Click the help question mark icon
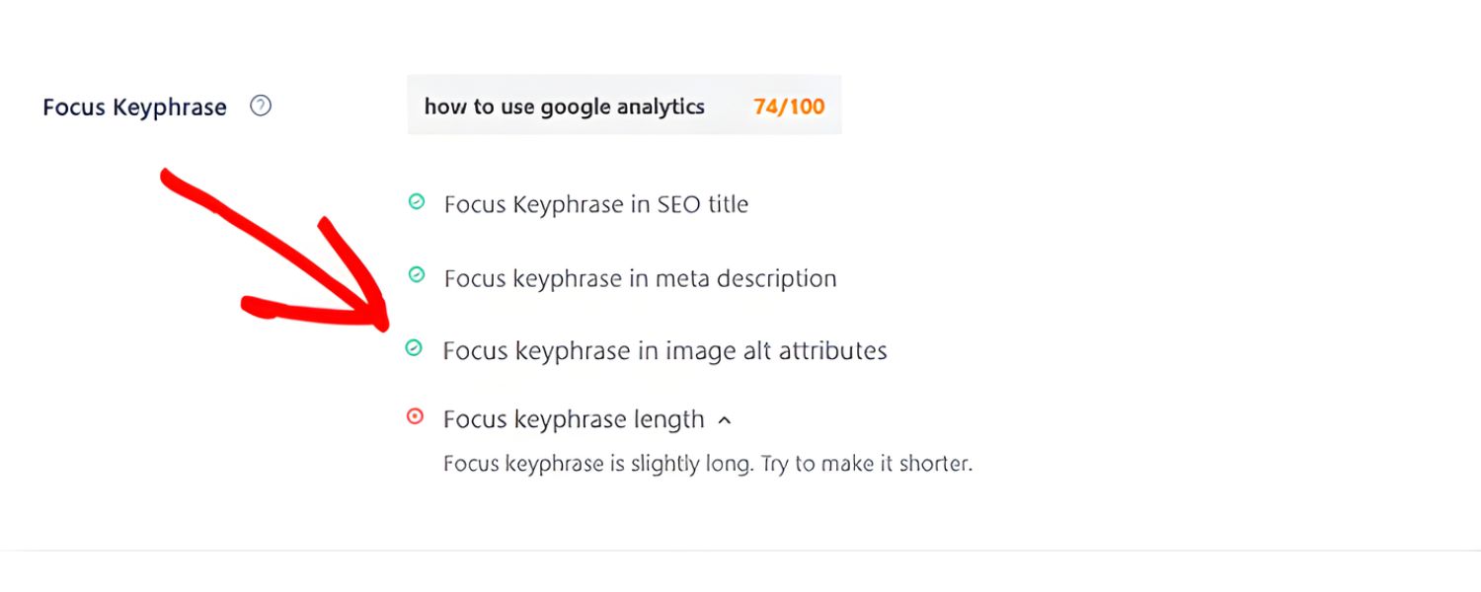The width and height of the screenshot is (1481, 592). click(x=261, y=106)
